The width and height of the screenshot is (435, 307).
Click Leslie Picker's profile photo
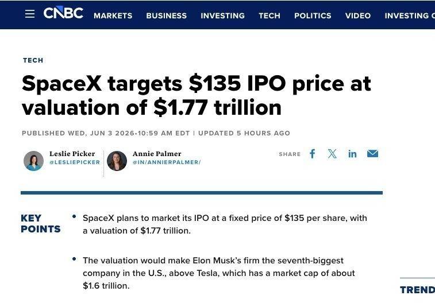tap(33, 161)
